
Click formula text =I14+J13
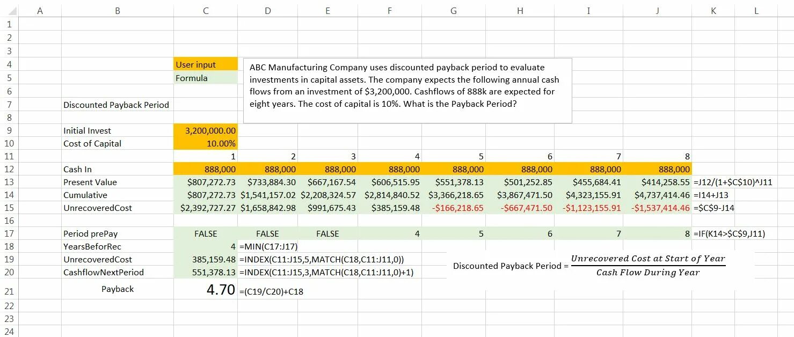tap(711, 195)
